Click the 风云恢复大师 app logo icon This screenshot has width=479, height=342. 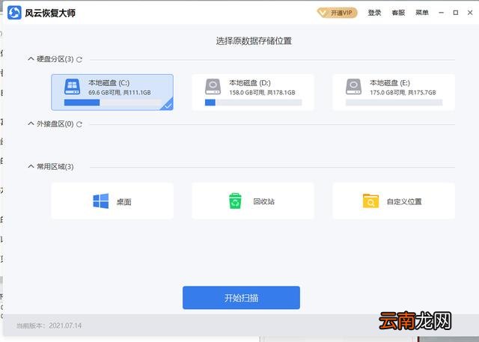point(14,13)
